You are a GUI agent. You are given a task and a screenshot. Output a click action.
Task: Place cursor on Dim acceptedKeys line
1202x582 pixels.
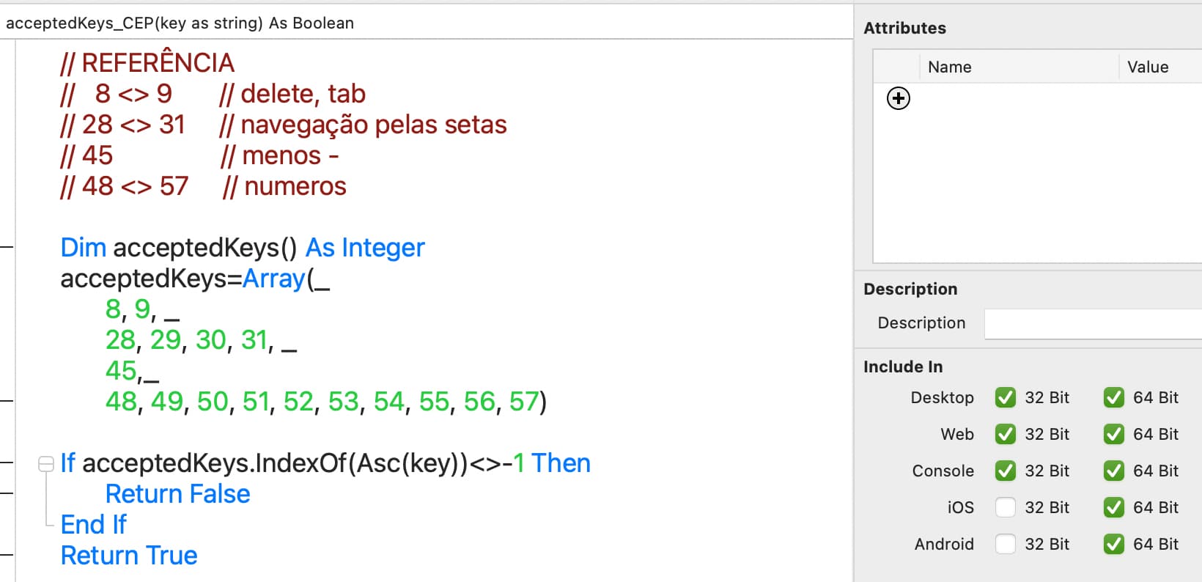[x=243, y=248]
